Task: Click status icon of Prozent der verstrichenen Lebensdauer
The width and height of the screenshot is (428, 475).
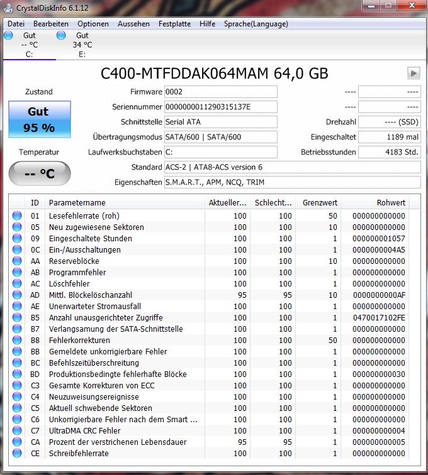Action: pyautogui.click(x=17, y=442)
